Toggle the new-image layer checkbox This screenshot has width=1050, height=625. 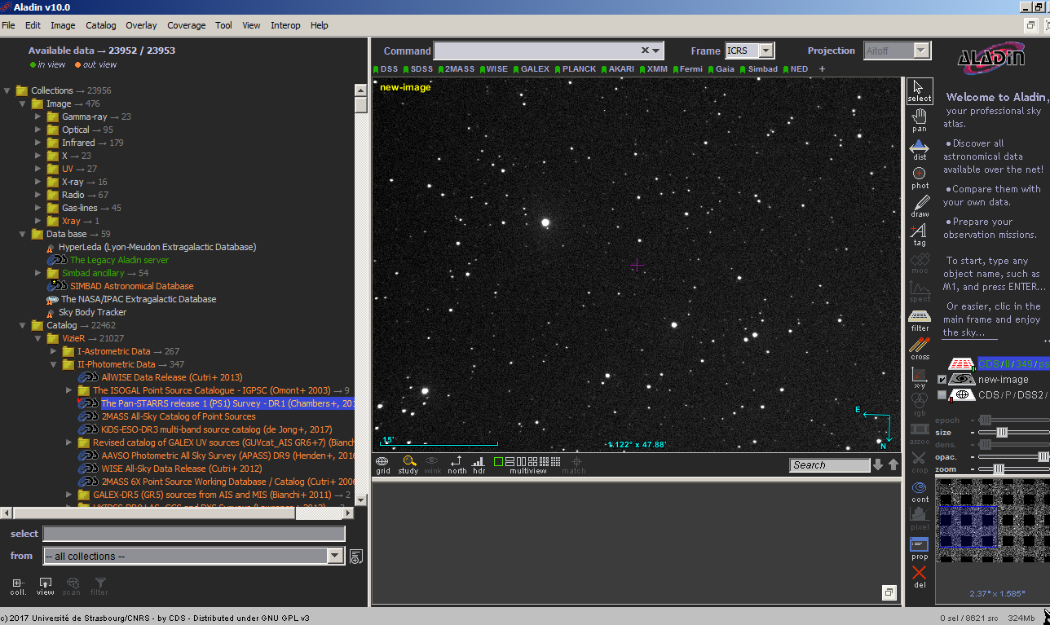[x=942, y=380]
